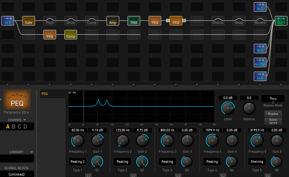Open the Type 4 Peaking selector
Screen dimensions: 289x177
tap(212, 162)
